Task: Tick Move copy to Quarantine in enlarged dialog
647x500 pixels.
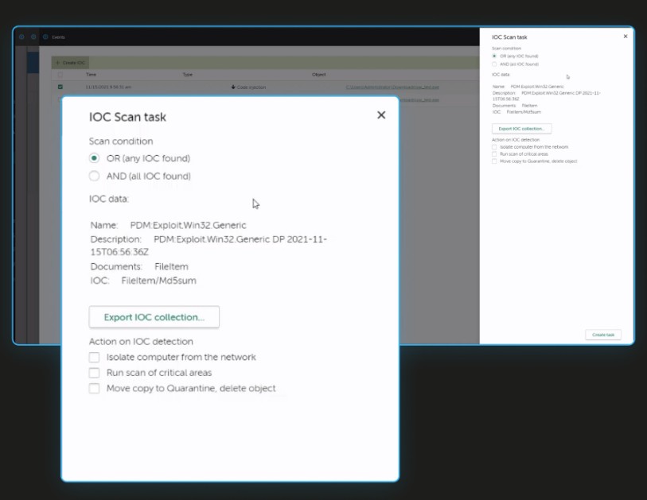Action: pos(95,389)
